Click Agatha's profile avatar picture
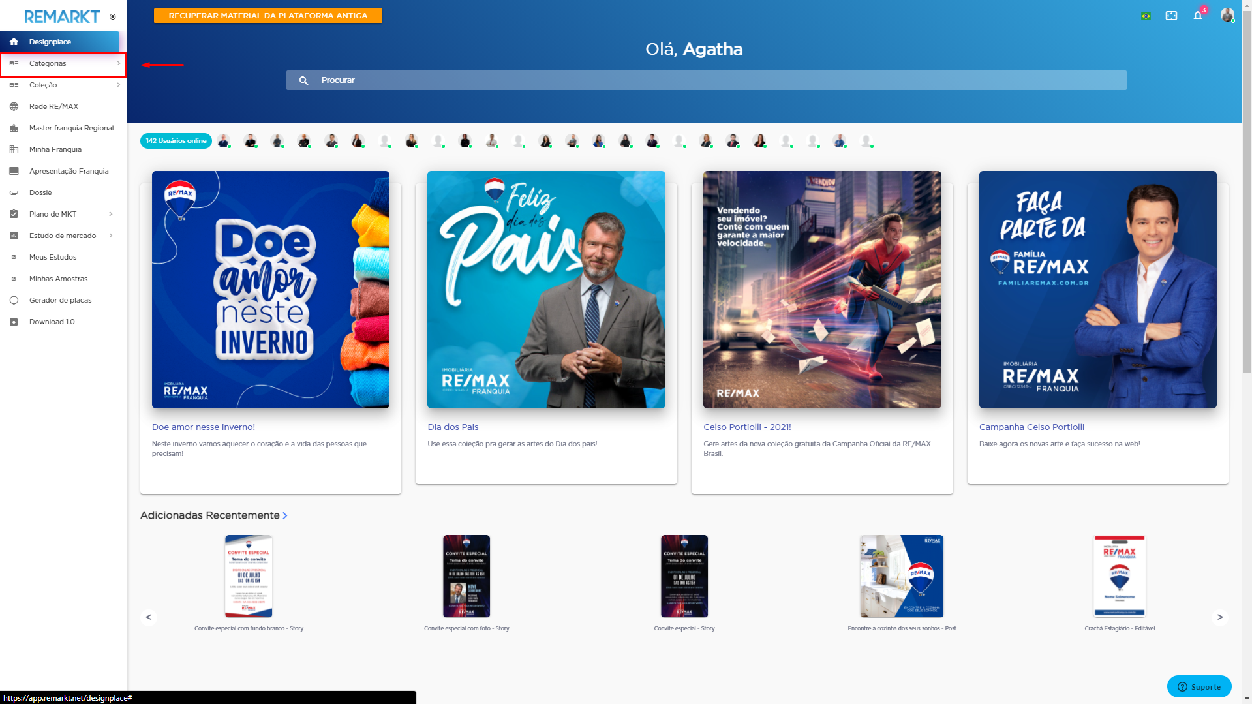 [1227, 15]
